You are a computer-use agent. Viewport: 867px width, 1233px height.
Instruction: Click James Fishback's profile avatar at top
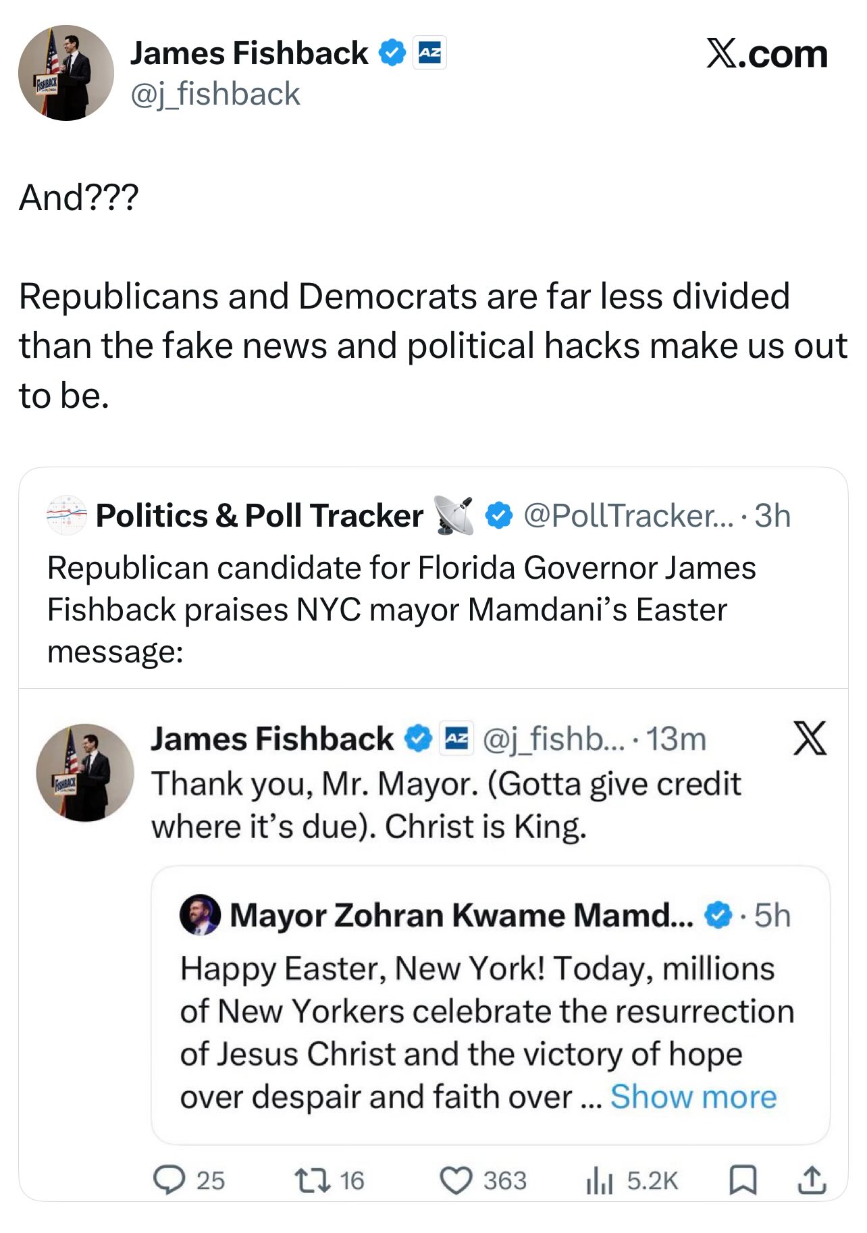coord(66,73)
